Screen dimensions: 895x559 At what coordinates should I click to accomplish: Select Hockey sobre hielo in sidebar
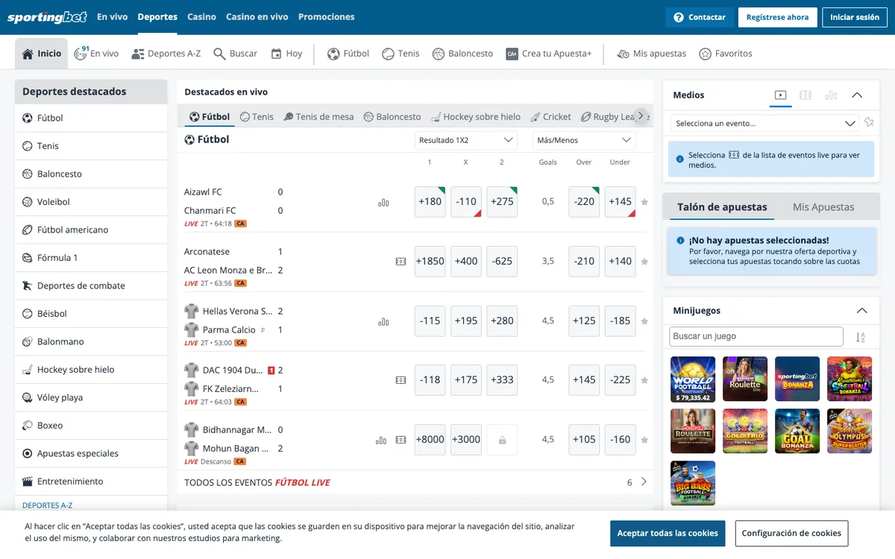pos(91,370)
